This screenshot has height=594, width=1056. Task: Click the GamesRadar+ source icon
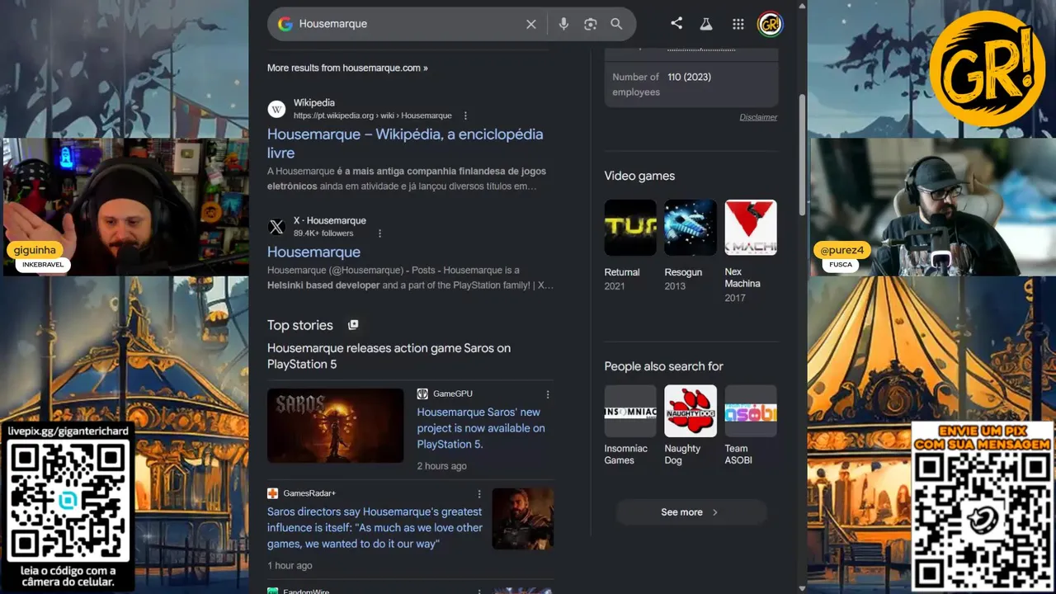[x=272, y=493]
